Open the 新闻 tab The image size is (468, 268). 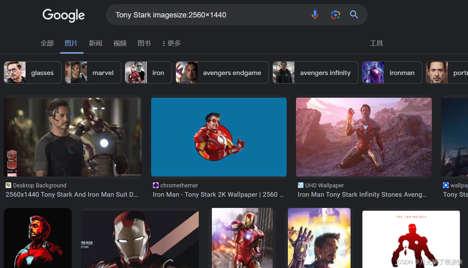click(x=96, y=43)
